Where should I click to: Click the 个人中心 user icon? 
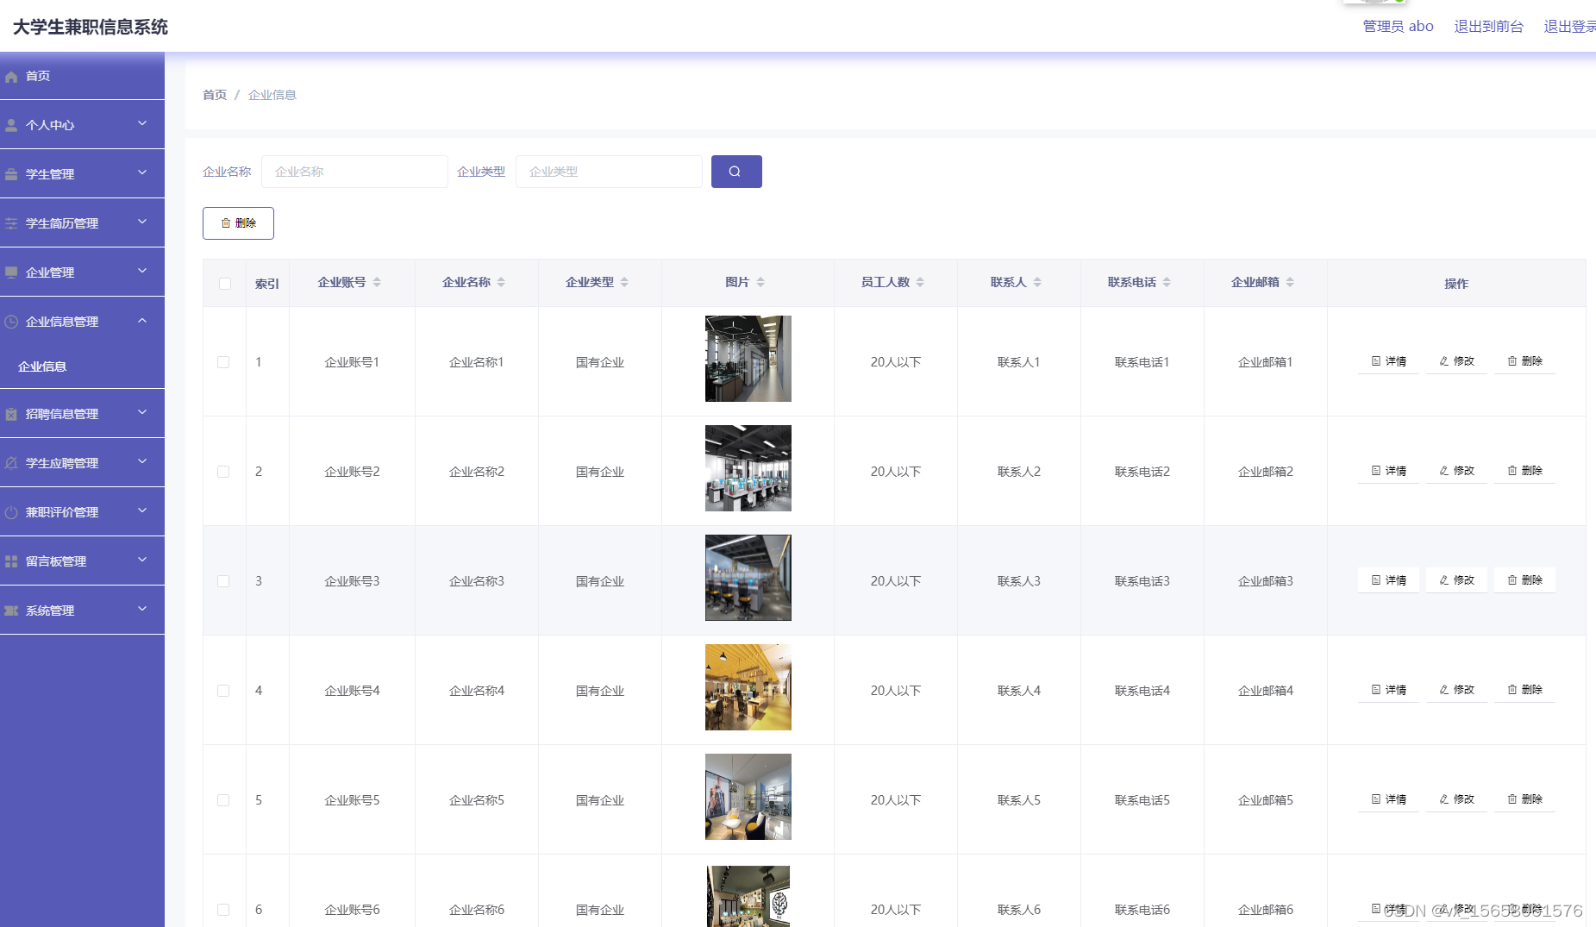pyautogui.click(x=11, y=125)
